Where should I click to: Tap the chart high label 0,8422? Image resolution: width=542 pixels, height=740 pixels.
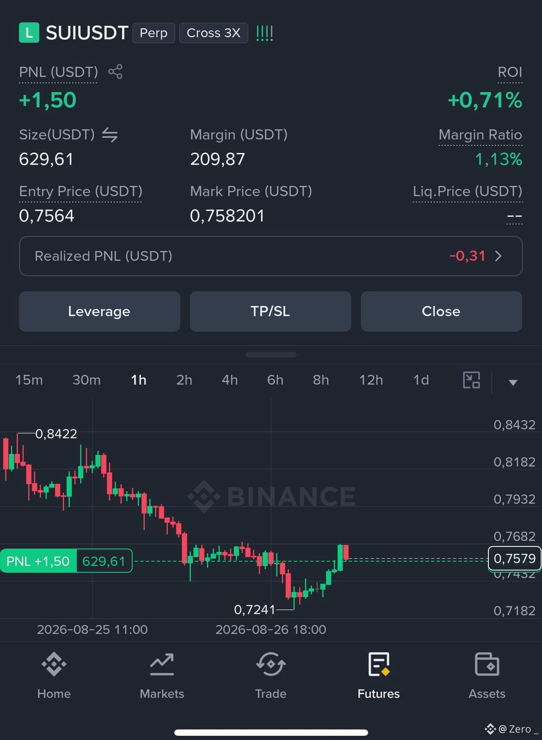(56, 434)
